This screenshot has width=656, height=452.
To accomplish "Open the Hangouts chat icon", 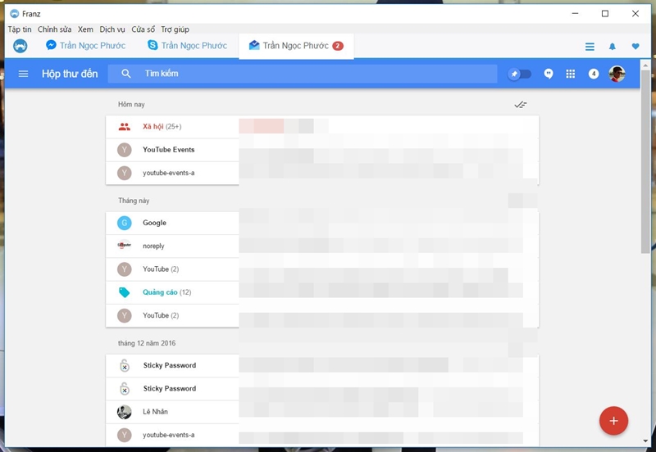I will coord(549,74).
